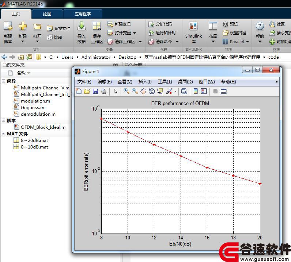Image resolution: width=291 pixels, height=262 pixels.
Task: Click Administrator in the address path
Action: (x=96, y=57)
